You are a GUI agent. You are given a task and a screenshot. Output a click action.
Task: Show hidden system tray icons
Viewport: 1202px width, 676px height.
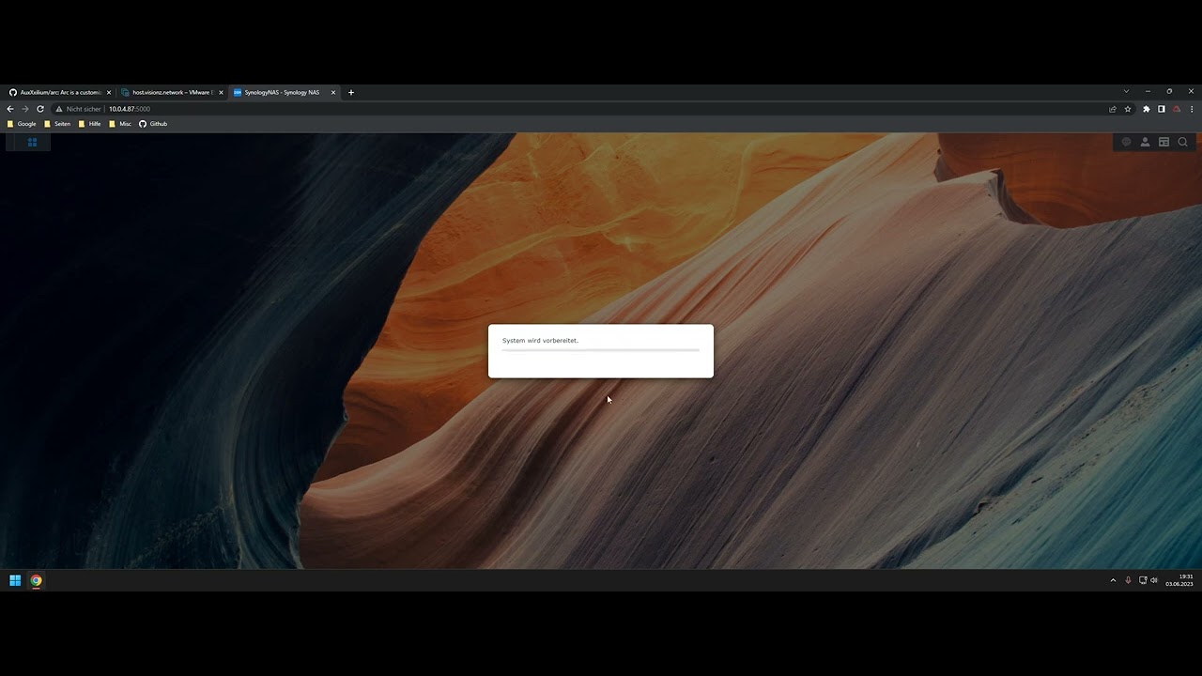(1113, 580)
